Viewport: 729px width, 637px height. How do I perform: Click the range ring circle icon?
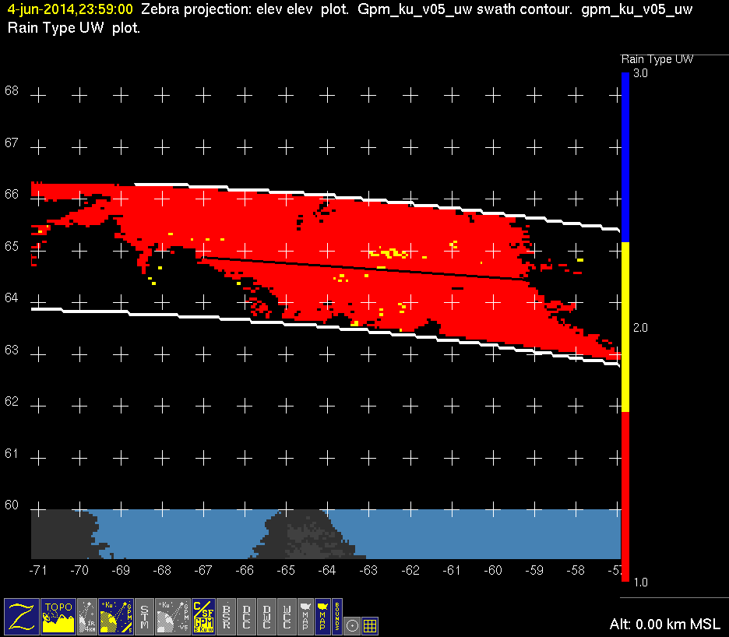click(x=352, y=626)
